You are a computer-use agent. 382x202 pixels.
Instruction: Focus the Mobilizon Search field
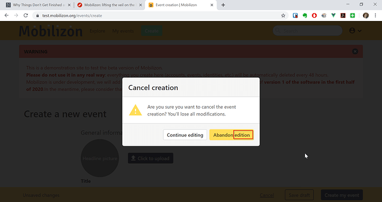pos(307,31)
